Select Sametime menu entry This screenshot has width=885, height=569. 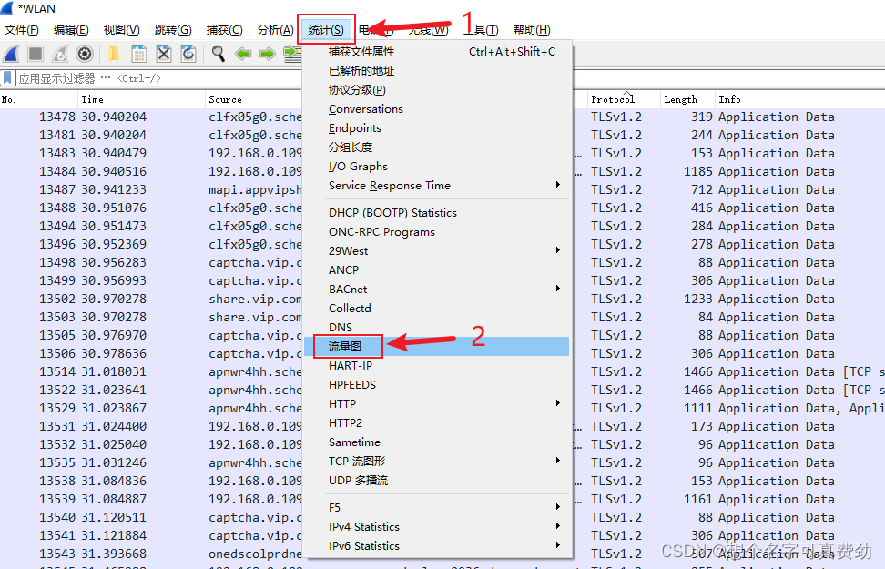(437, 442)
